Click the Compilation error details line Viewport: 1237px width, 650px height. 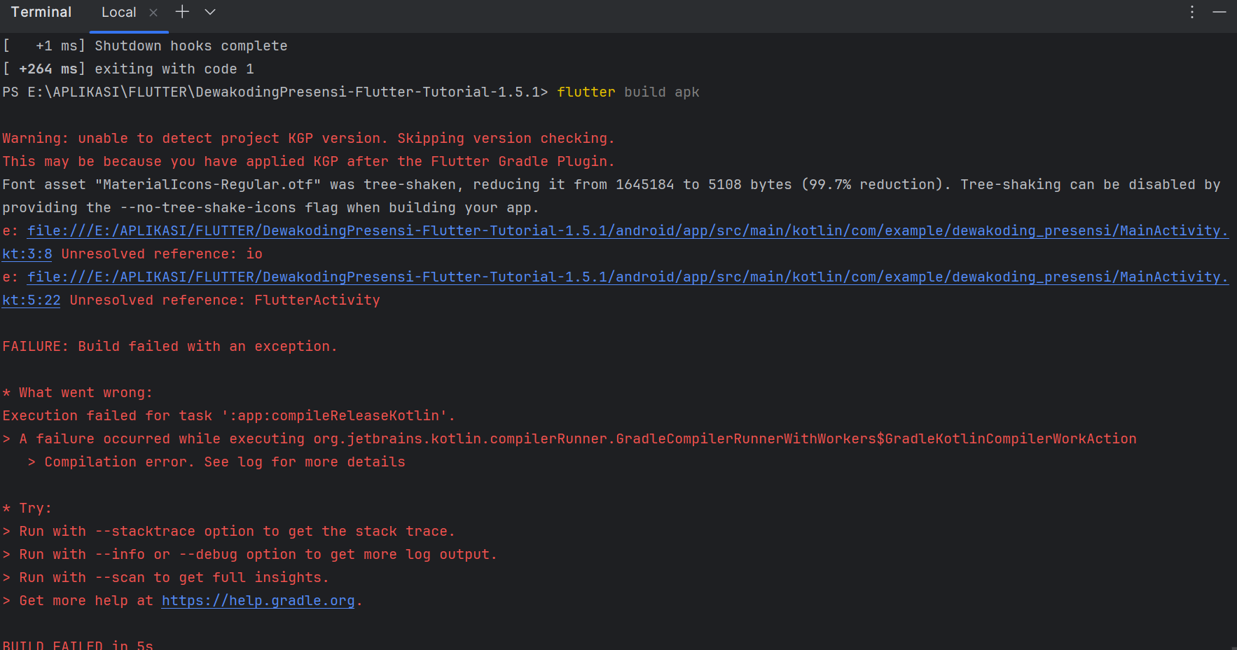tap(224, 462)
